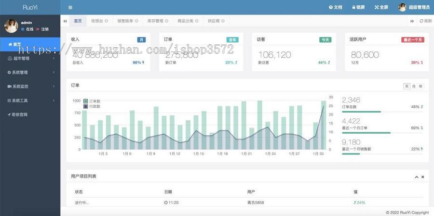Switch to the 收银台 tab

coord(97,21)
